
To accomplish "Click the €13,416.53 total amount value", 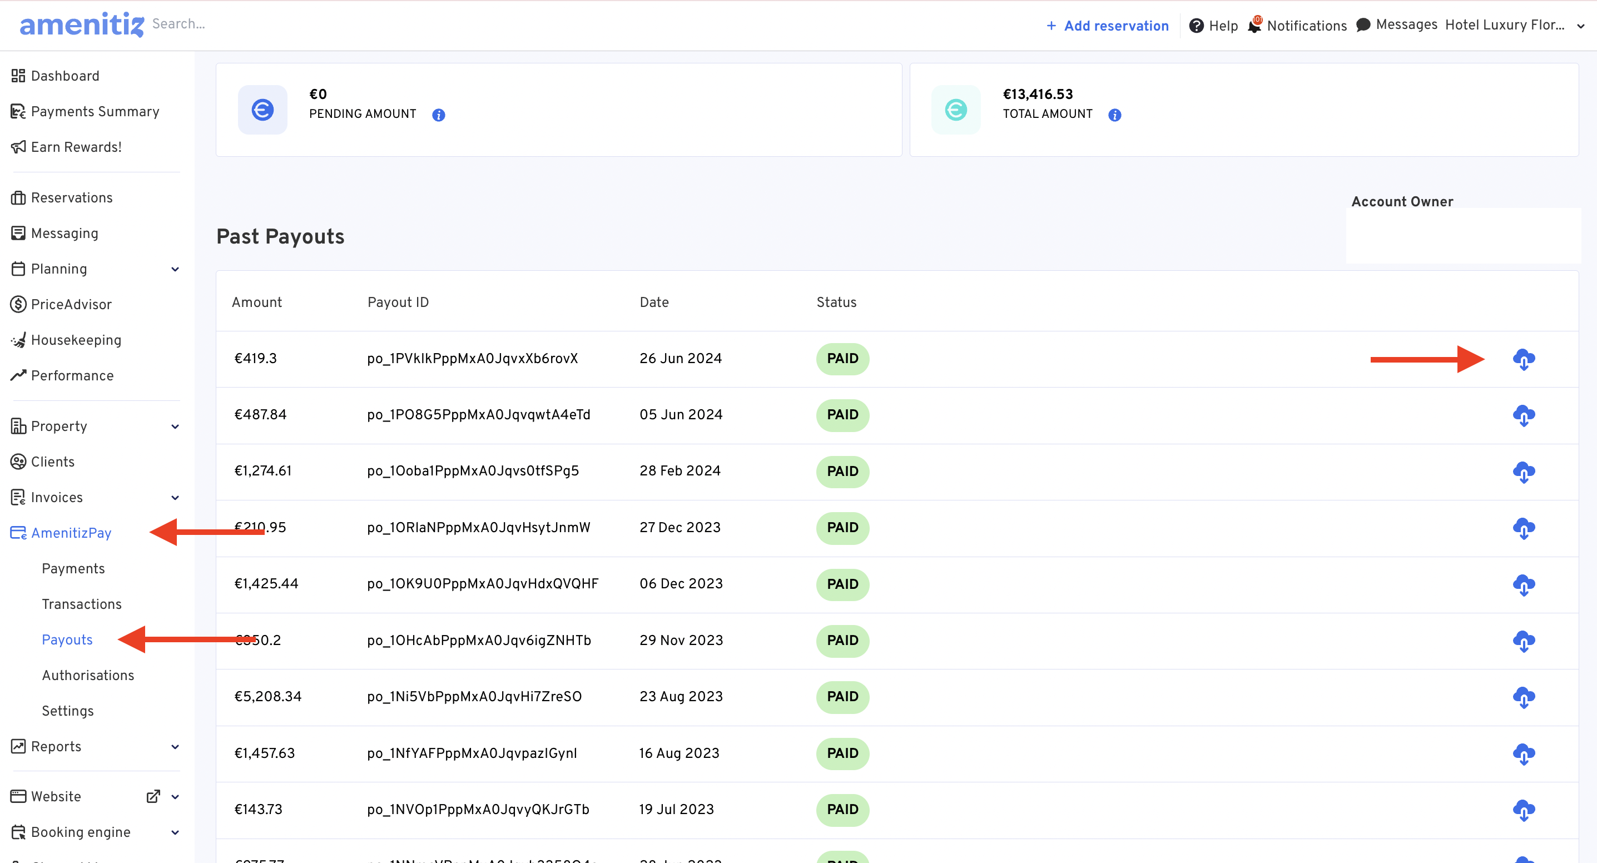I will 1038,94.
